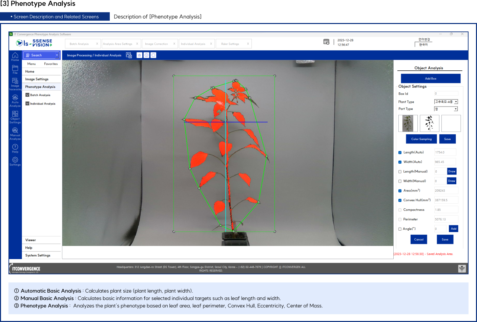Expand the Part Type dropdown
477x322 pixels.
(456, 109)
